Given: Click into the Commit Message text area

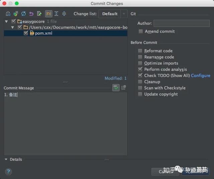Looking at the screenshot, I should (x=66, y=124).
